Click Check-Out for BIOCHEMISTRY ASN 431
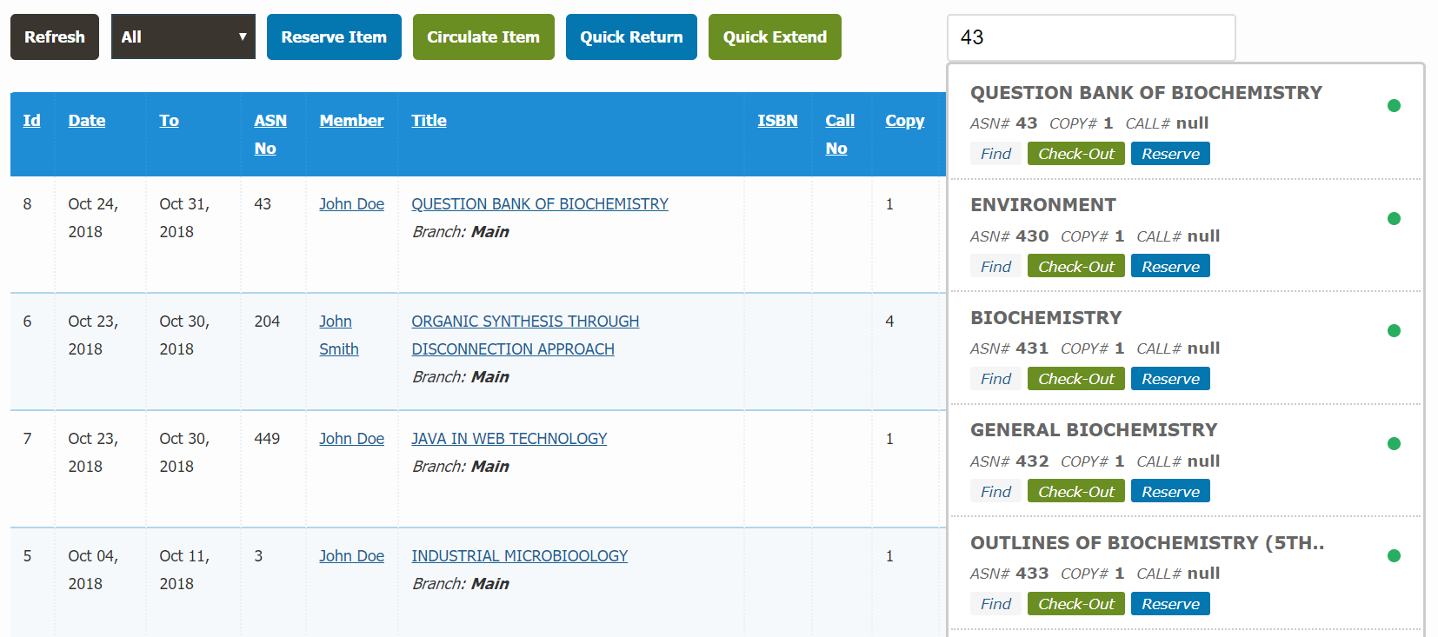Viewport: 1438px width, 637px height. (1076, 379)
